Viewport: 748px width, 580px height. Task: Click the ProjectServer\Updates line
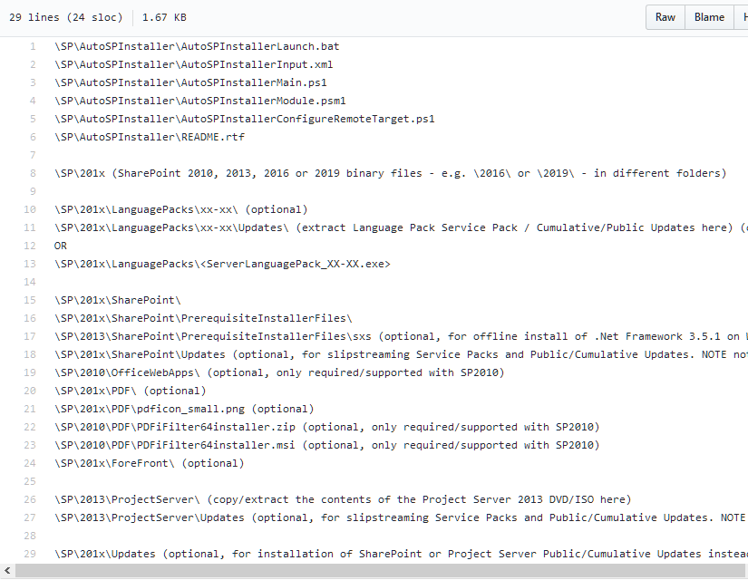[401, 517]
